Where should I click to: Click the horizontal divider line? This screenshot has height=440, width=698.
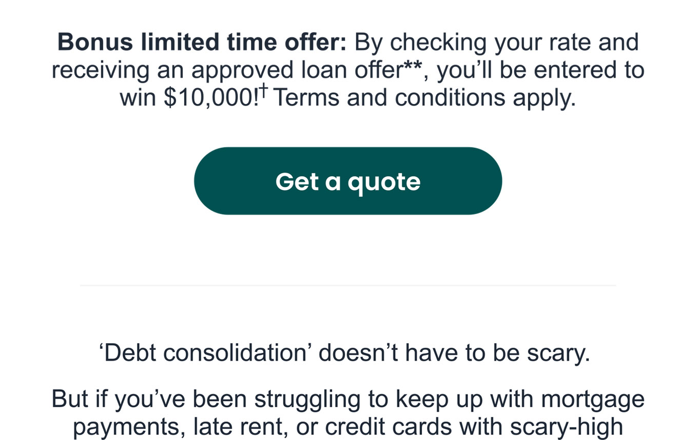click(347, 285)
